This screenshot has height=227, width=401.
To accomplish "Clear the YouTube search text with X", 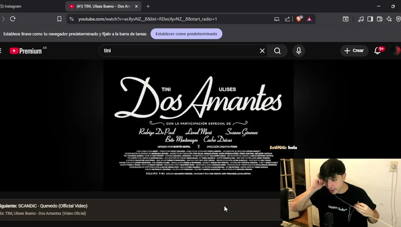I will coord(262,51).
